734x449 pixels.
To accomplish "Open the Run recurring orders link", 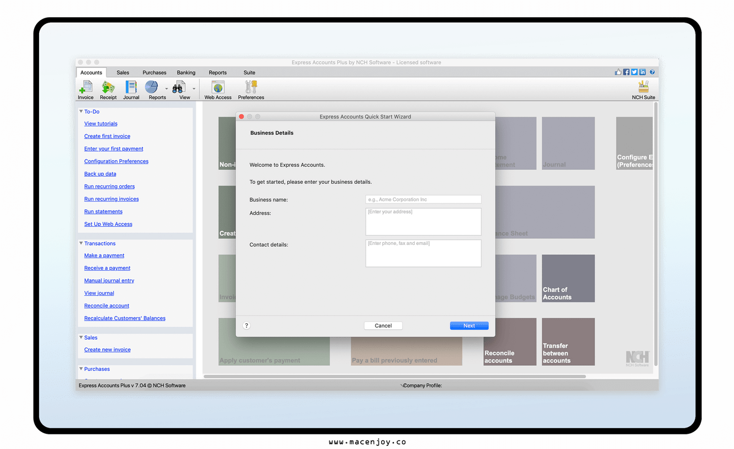I will click(109, 186).
